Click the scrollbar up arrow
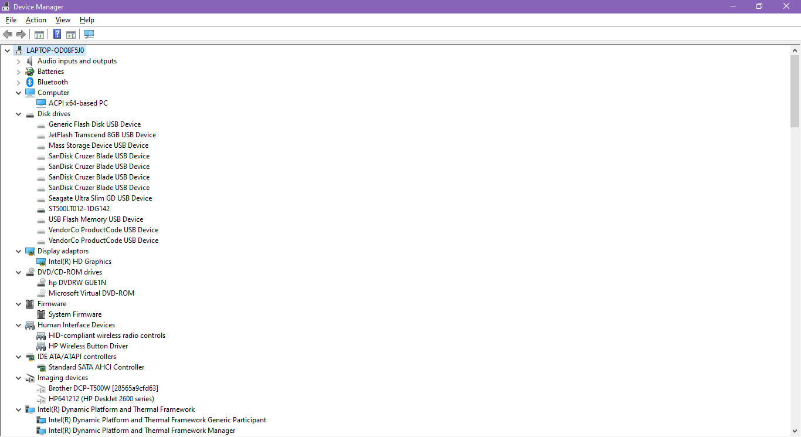Screen dimensions: 801x437 [x=795, y=50]
